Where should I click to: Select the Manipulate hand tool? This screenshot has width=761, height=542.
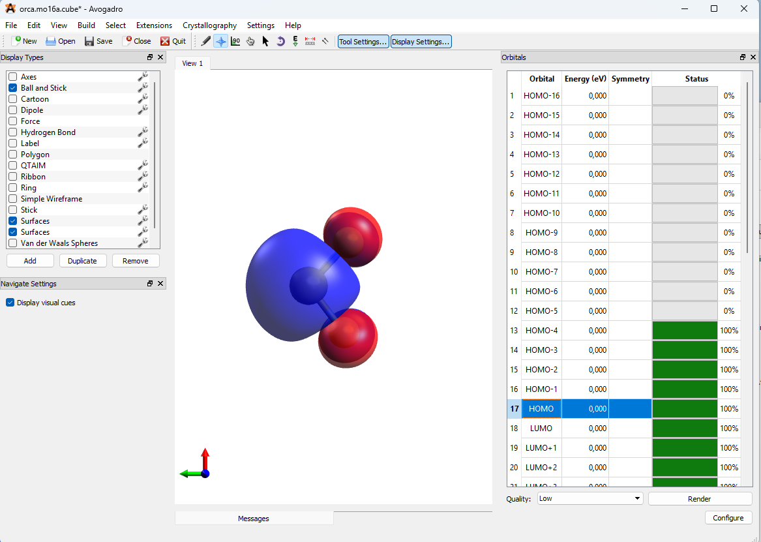click(x=250, y=41)
